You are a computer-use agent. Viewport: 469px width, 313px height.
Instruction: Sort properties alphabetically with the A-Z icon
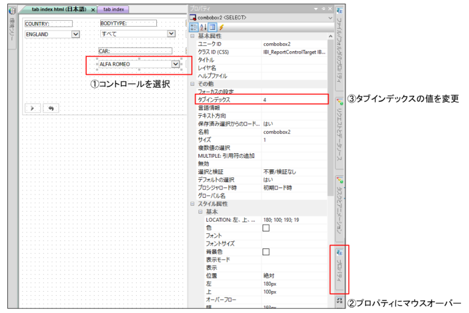(203, 27)
